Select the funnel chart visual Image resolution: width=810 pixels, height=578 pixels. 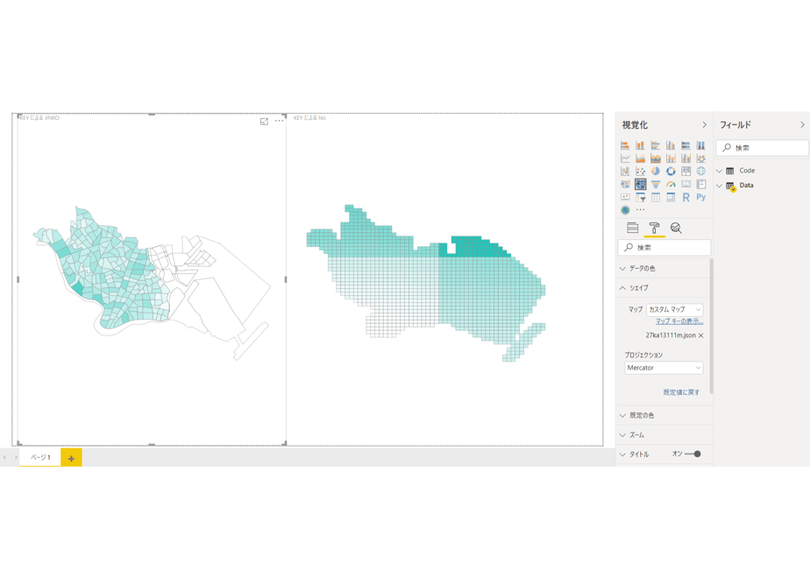(x=656, y=184)
